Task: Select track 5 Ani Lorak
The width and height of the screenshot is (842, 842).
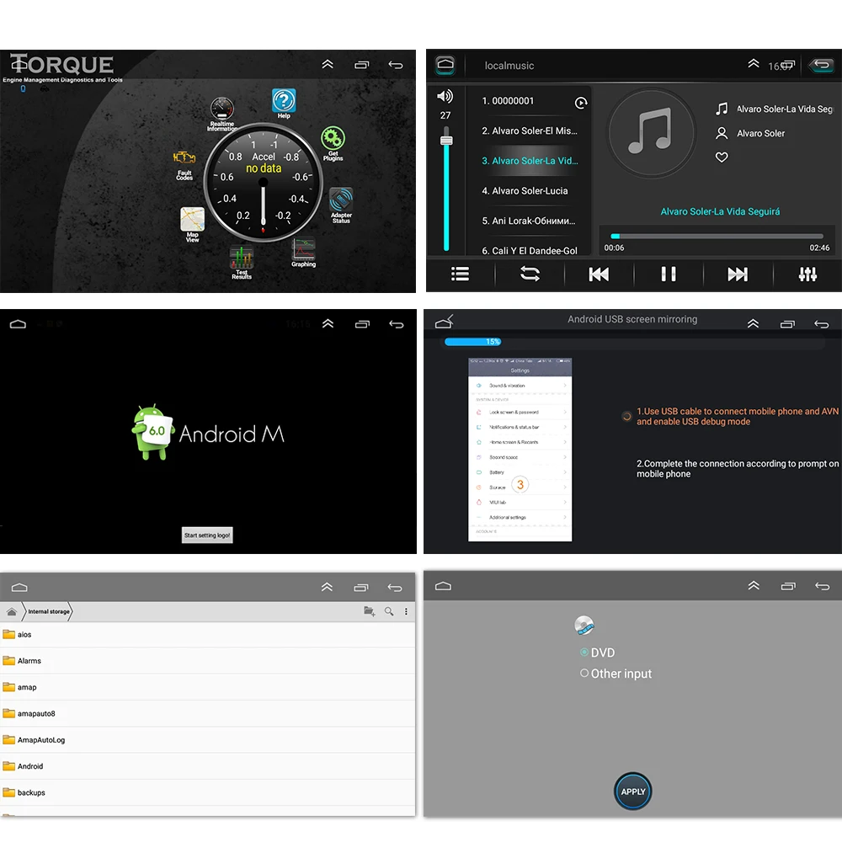Action: point(529,221)
